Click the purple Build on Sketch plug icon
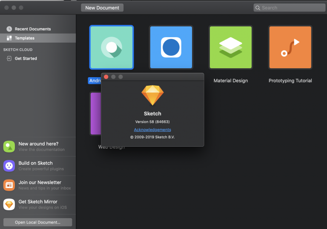This screenshot has width=327, height=229. [9, 166]
